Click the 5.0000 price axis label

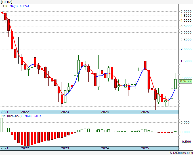[186, 12]
